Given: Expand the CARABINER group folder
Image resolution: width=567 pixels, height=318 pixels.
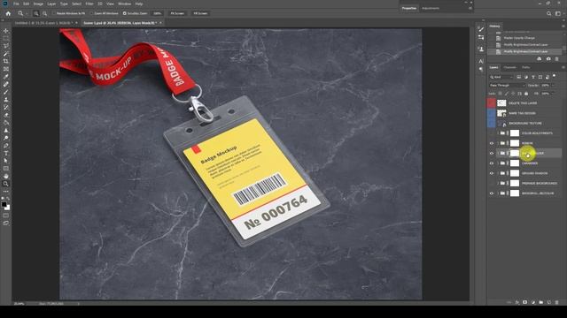Looking at the screenshot, I should click(498, 163).
